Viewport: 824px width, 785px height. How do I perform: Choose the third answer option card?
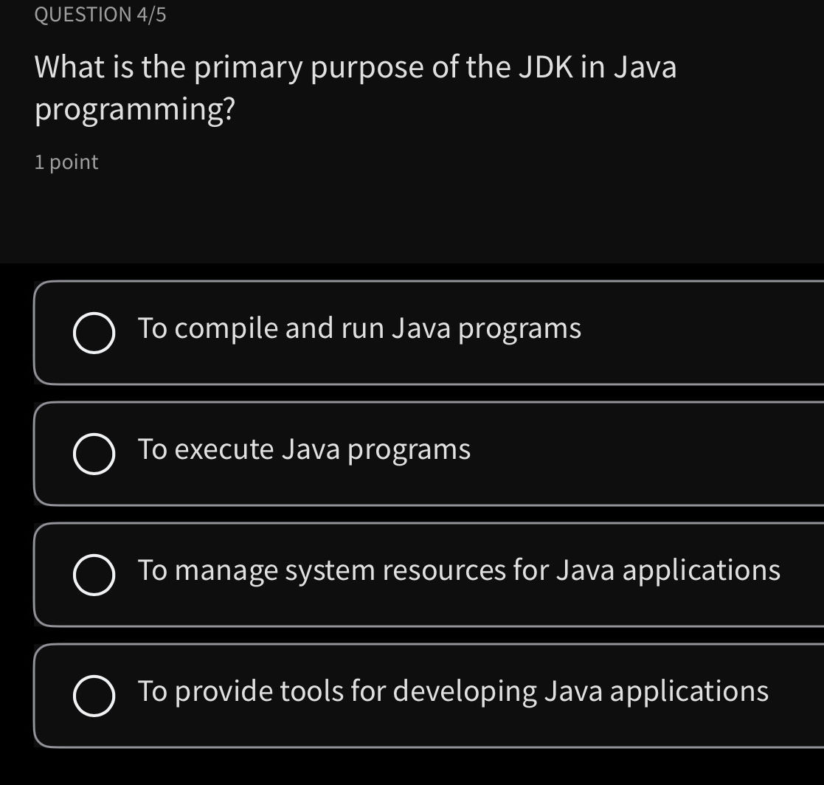click(412, 573)
